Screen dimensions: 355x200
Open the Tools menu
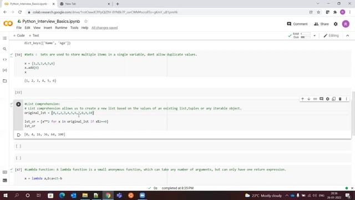(74, 28)
